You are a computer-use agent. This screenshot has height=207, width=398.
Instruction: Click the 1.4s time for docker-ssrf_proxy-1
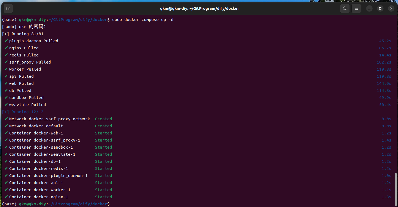[386, 140]
